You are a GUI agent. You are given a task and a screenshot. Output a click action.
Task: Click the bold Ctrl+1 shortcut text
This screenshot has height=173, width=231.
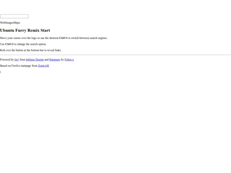click(63, 38)
